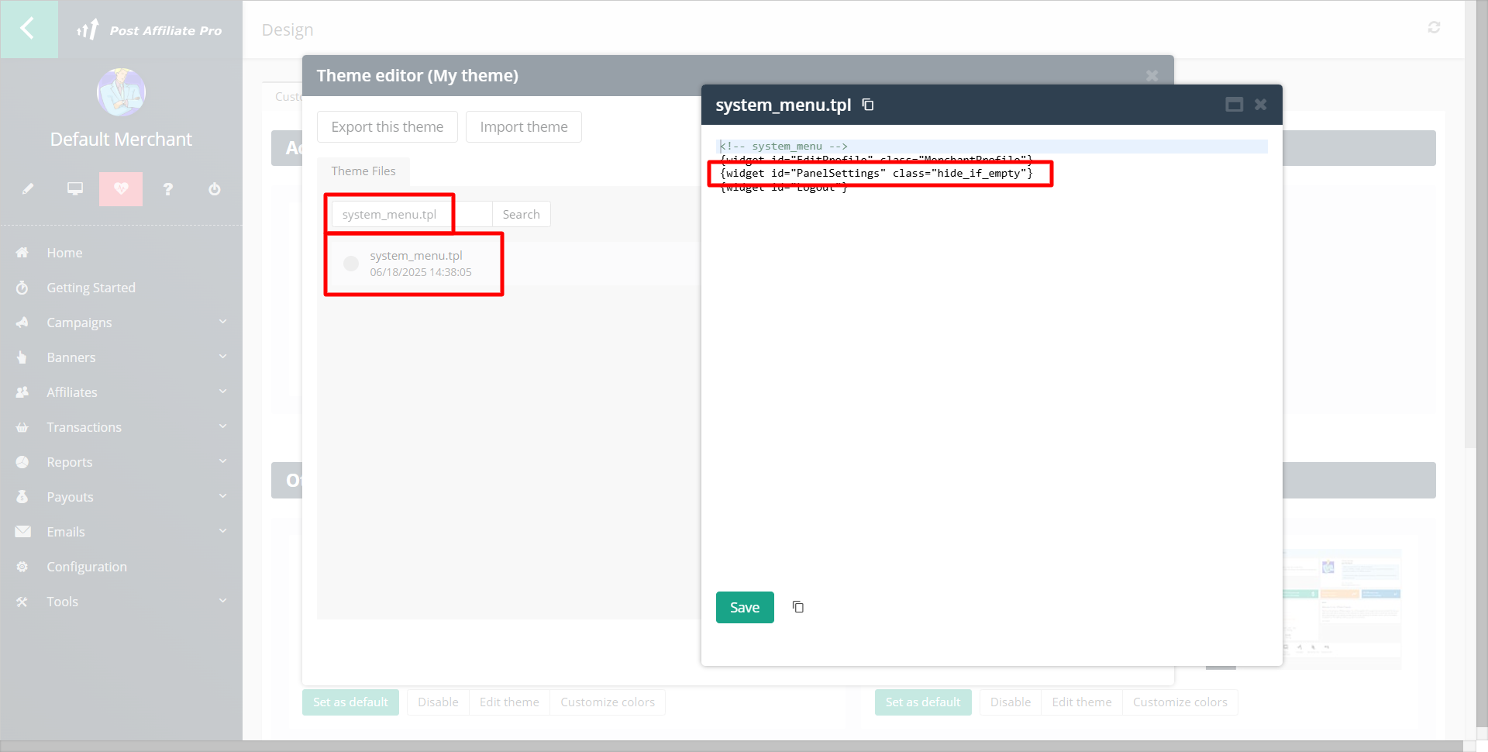
Task: Open the Configuration menu item
Action: click(x=121, y=567)
